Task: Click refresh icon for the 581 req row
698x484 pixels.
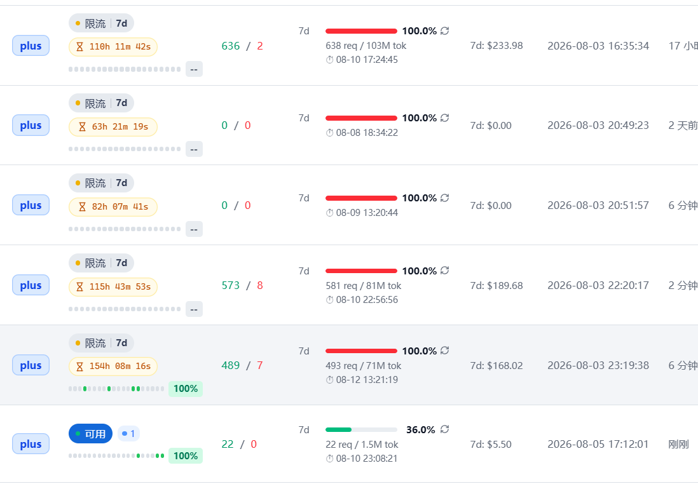Action: (x=444, y=271)
